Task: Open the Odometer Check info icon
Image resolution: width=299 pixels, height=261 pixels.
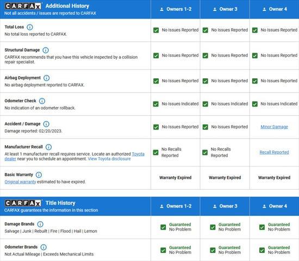Action: click(42, 101)
